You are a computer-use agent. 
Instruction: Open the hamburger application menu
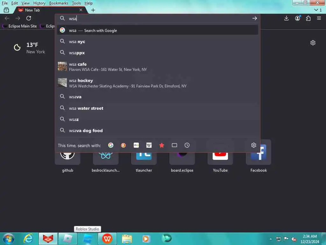point(319,18)
